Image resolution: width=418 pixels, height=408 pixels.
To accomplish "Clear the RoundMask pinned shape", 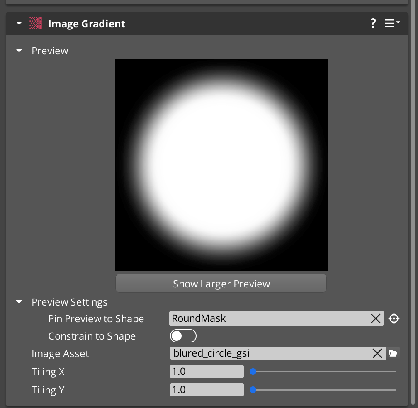I will (376, 318).
